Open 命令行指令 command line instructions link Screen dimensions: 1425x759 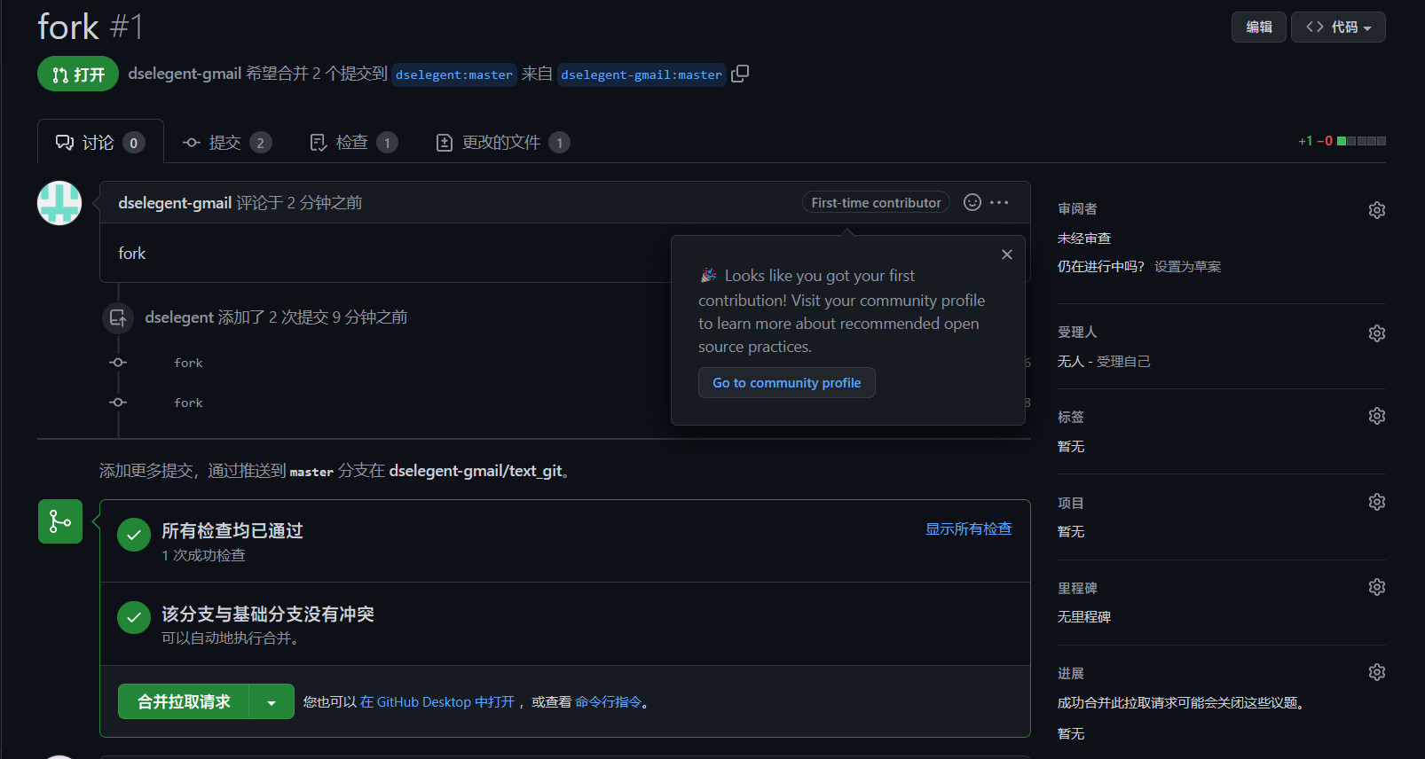tap(608, 701)
